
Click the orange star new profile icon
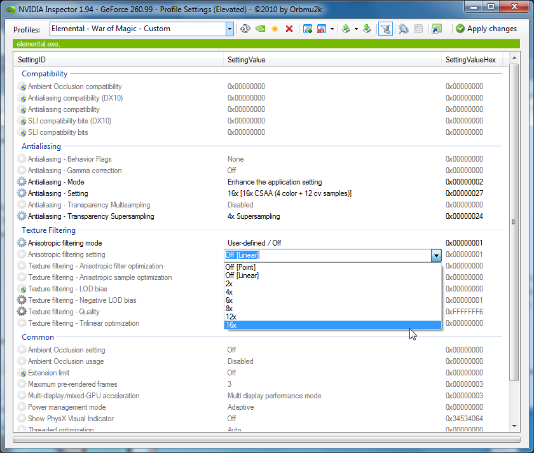click(x=275, y=29)
